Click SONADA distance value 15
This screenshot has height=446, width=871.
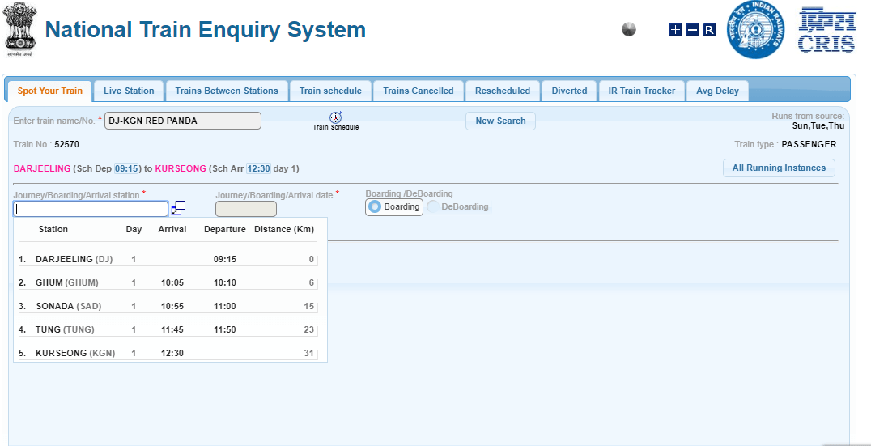click(309, 307)
